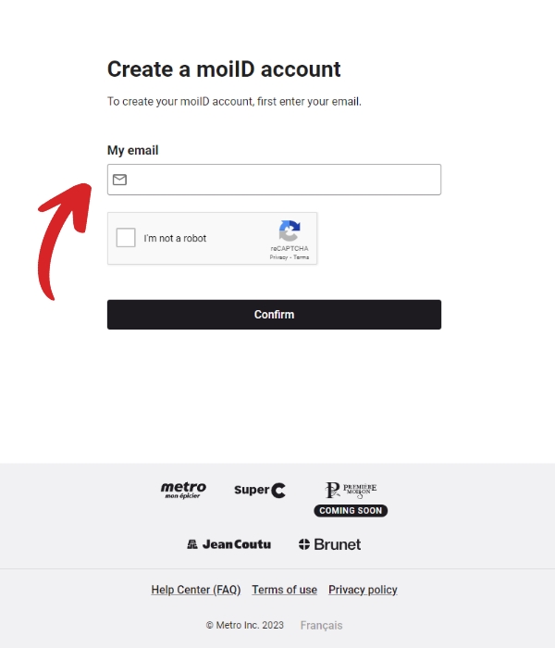
Task: Check the I'm not a robot box
Action: (126, 238)
